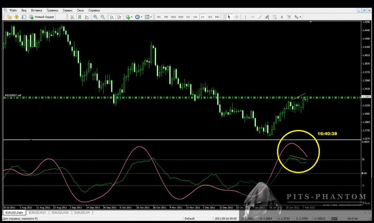Zoom out on the chart
Image resolution: width=374 pixels, height=223 pixels.
(103, 17)
